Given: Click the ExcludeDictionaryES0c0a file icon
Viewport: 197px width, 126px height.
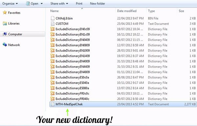Looking at the screenshot, I should click(53, 78).
